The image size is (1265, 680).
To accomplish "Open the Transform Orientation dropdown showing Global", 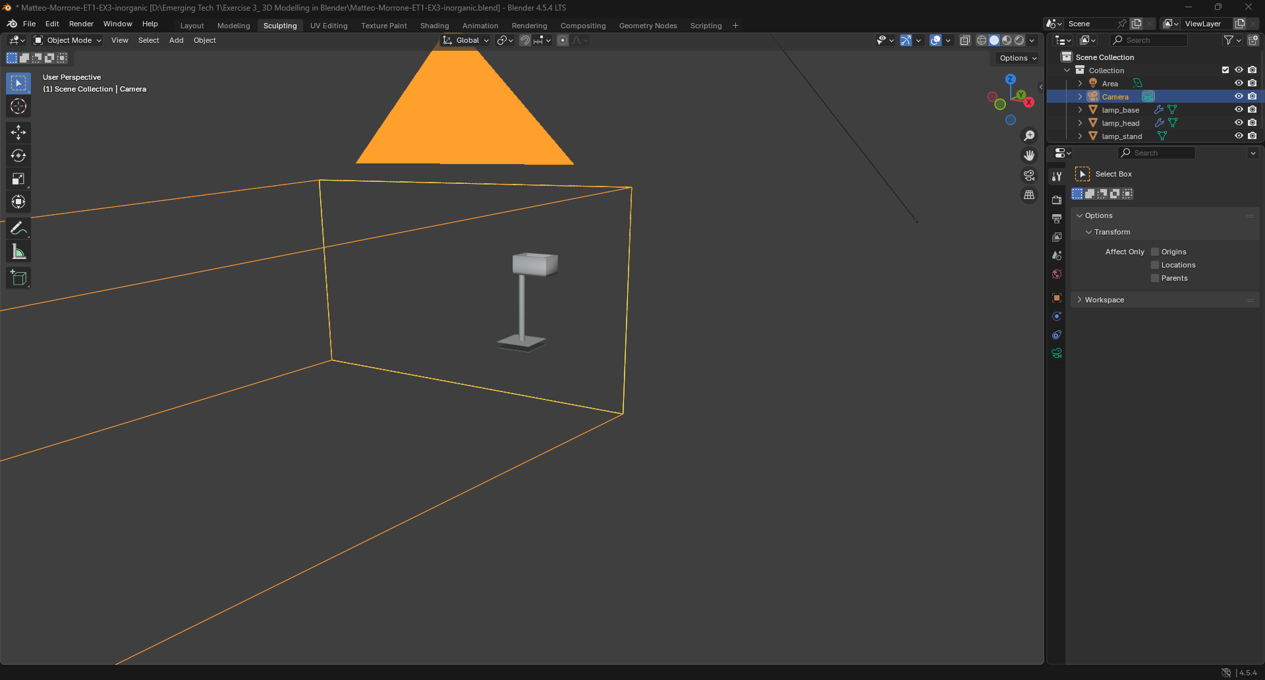I will (466, 40).
